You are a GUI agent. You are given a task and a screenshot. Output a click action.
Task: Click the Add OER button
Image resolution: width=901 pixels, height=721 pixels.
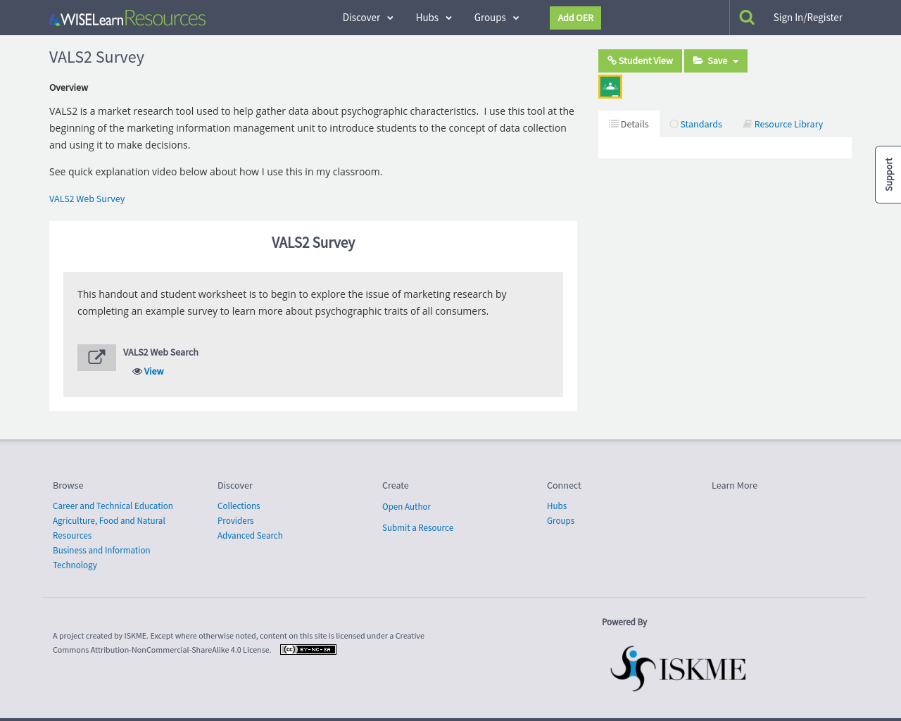[x=575, y=18]
